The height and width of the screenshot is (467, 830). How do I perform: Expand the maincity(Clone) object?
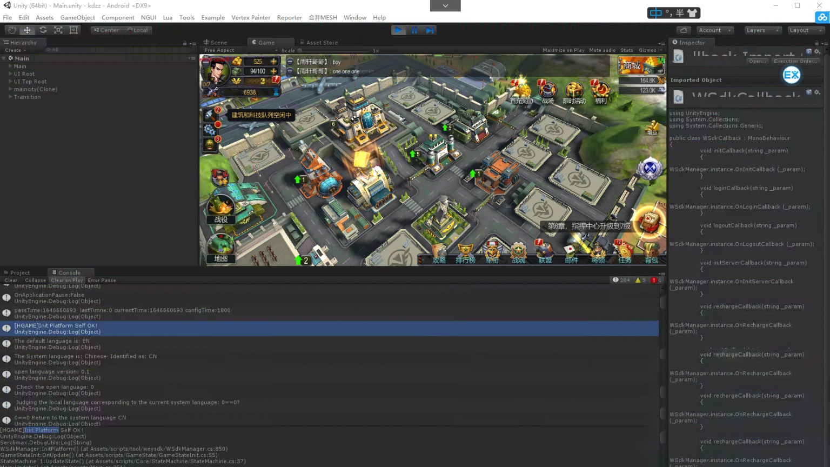(10, 89)
